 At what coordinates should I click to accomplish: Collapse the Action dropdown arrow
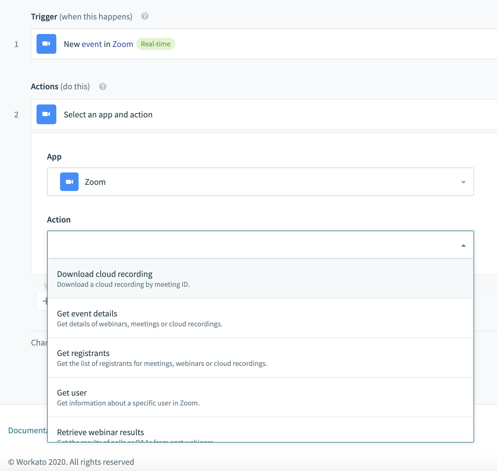point(463,245)
